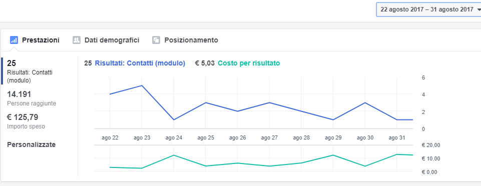The image size is (481, 186).
Task: Select the 14.191 Persone raggiunte metric
Action: coord(32,98)
